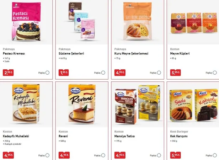Open the Kent Sade and Kakaolu cake mix image
Image resolution: width=219 pixels, height=160 pixels.
point(193,105)
